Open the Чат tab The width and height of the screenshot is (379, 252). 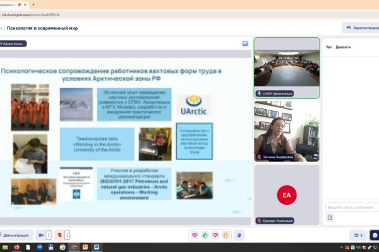[328, 47]
